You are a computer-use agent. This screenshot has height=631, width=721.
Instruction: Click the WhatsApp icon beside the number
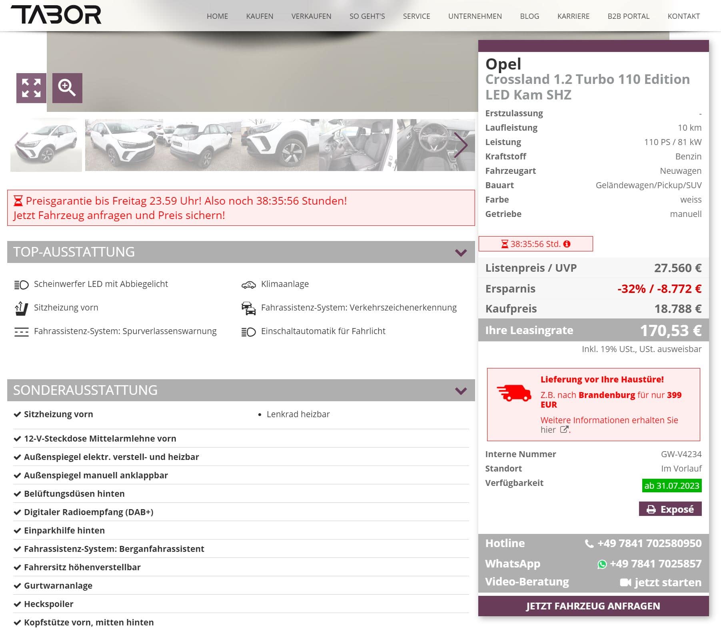[602, 564]
